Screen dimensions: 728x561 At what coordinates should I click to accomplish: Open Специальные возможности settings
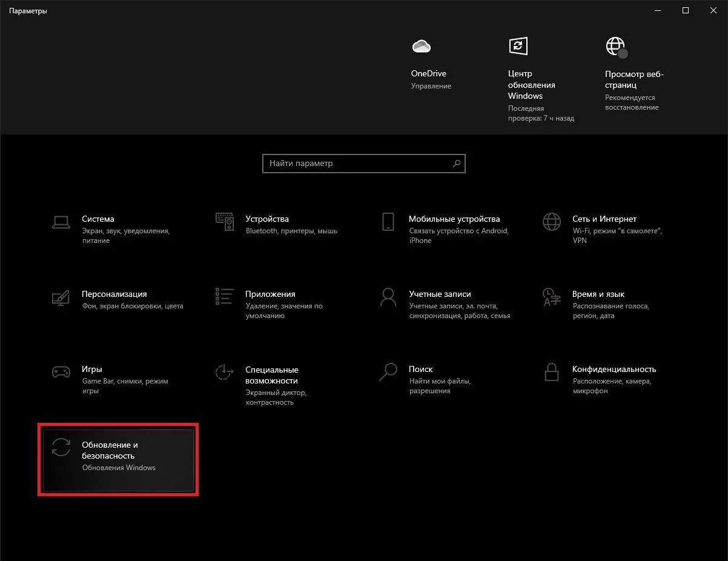[283, 385]
